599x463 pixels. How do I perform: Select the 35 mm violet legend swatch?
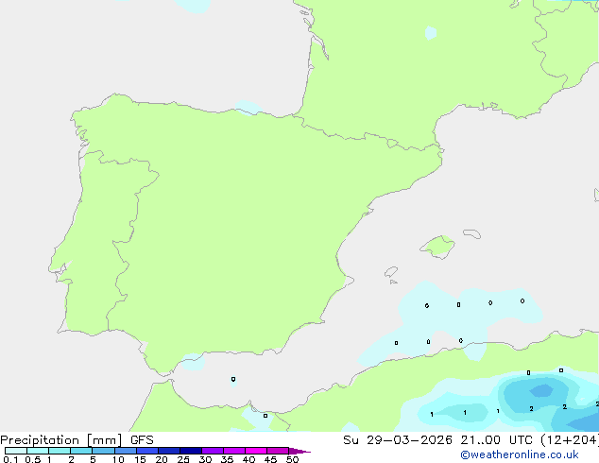[234, 451]
